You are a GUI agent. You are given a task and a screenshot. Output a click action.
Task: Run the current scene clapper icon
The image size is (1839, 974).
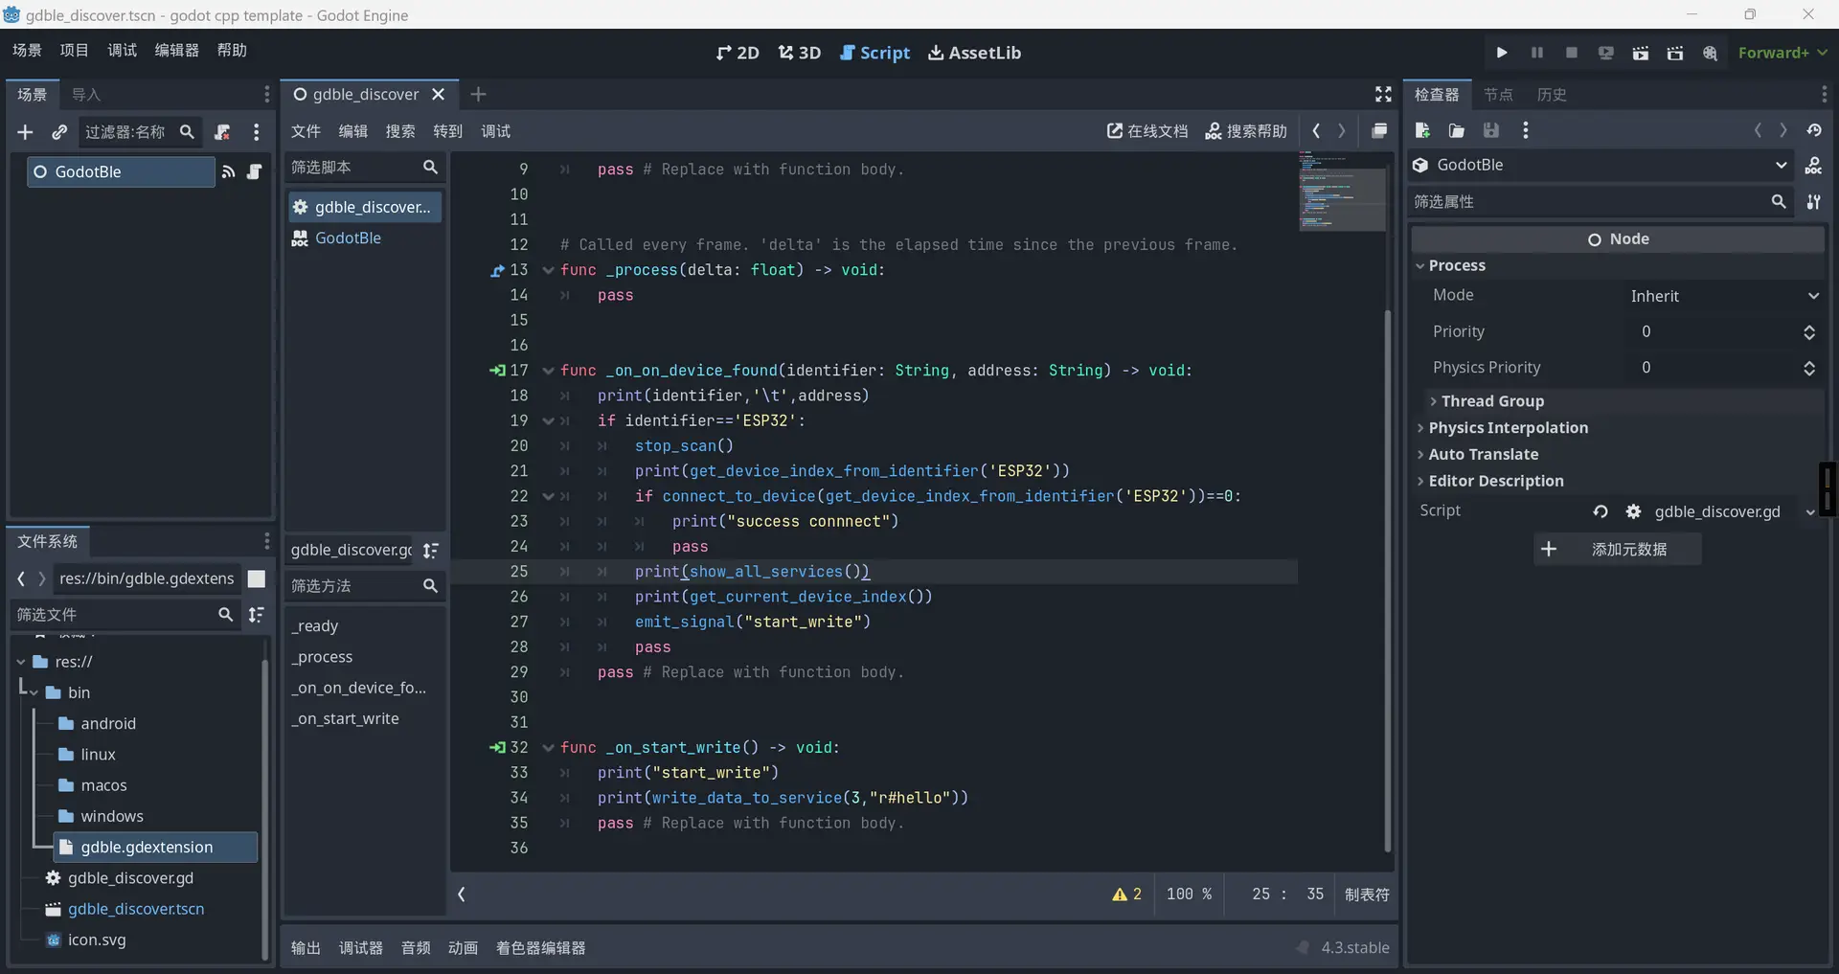coord(1641,53)
